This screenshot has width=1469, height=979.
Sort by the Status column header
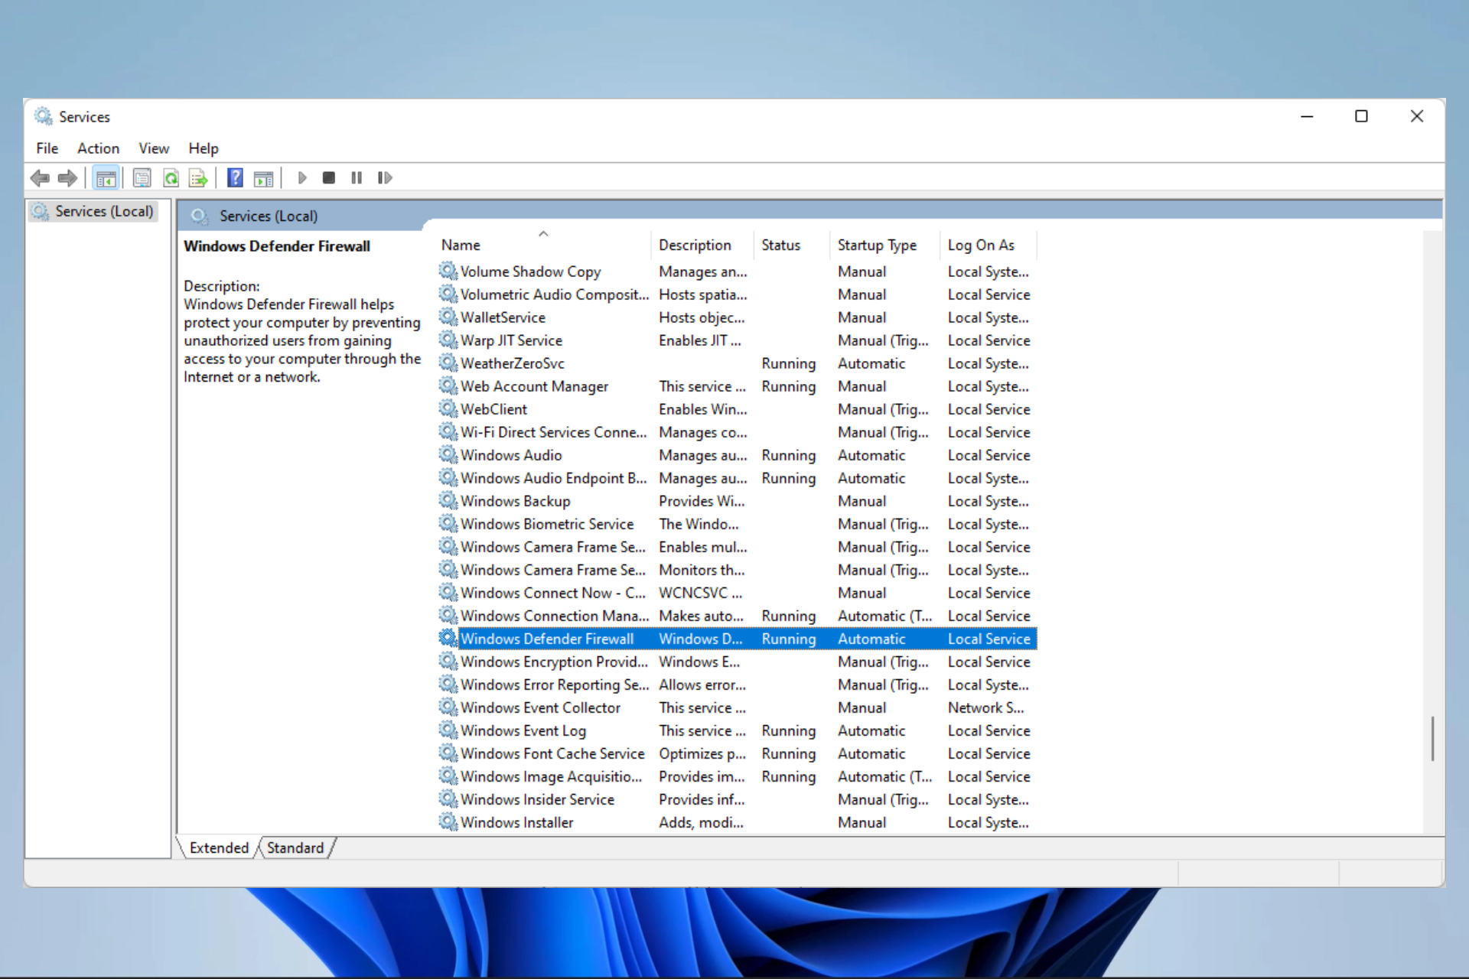(x=791, y=245)
